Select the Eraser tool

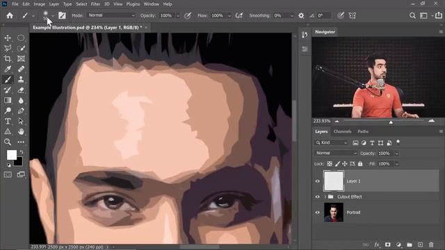pos(21,90)
